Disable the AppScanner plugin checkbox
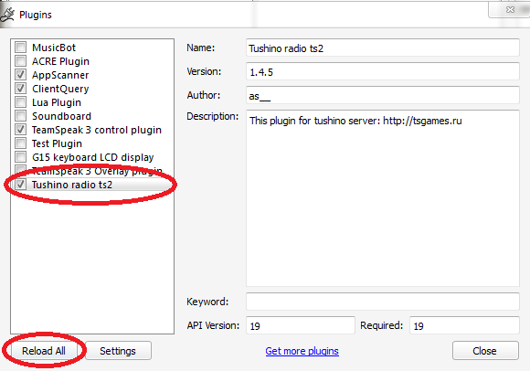 21,75
